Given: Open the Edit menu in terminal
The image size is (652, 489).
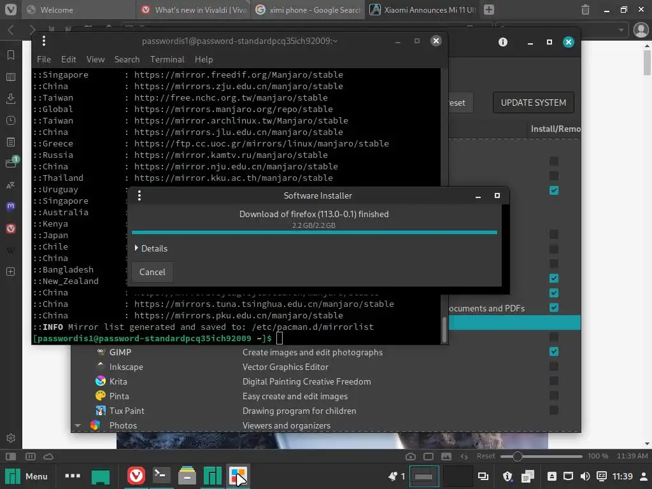Looking at the screenshot, I should (x=69, y=59).
